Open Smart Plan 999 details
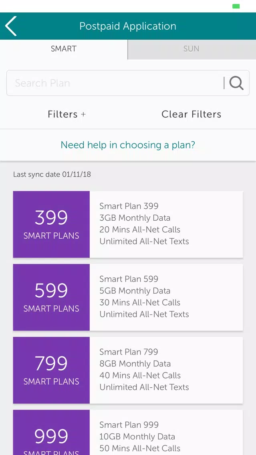Image resolution: width=256 pixels, height=455 pixels. 166,432
